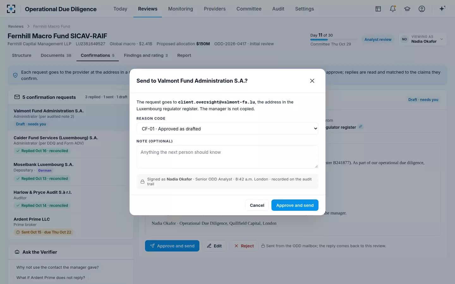Click the Day 11 of 30 progress bar
Screen dimensions: 455x284
pyautogui.click(x=334, y=40)
